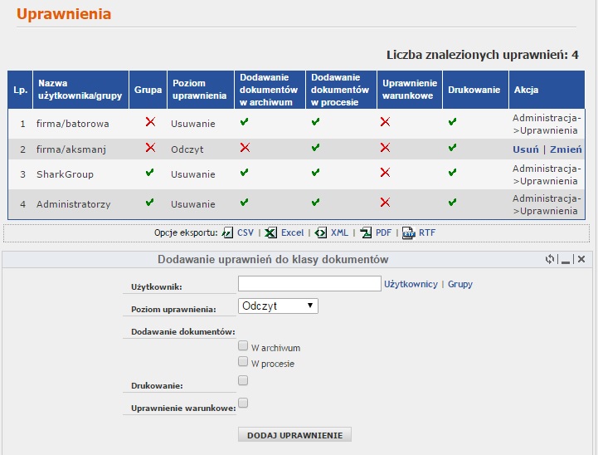Click the Drukowanie column header
The image size is (598, 455).
475,90
